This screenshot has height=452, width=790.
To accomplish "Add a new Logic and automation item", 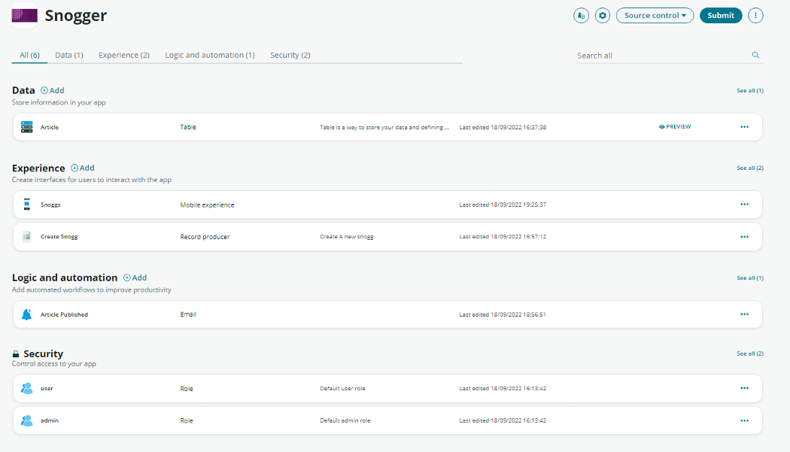I will [135, 278].
